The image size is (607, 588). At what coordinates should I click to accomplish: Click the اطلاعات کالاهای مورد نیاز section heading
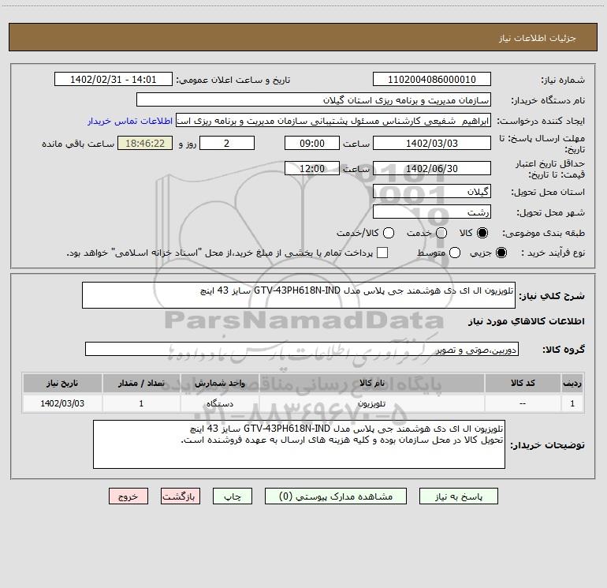click(527, 321)
